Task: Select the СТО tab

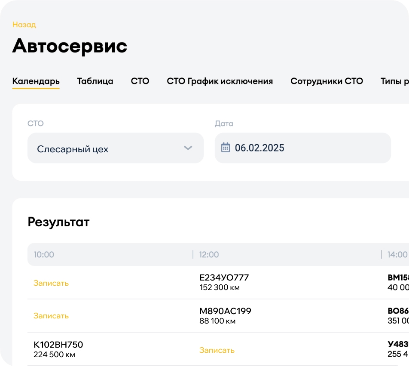Action: 140,81
